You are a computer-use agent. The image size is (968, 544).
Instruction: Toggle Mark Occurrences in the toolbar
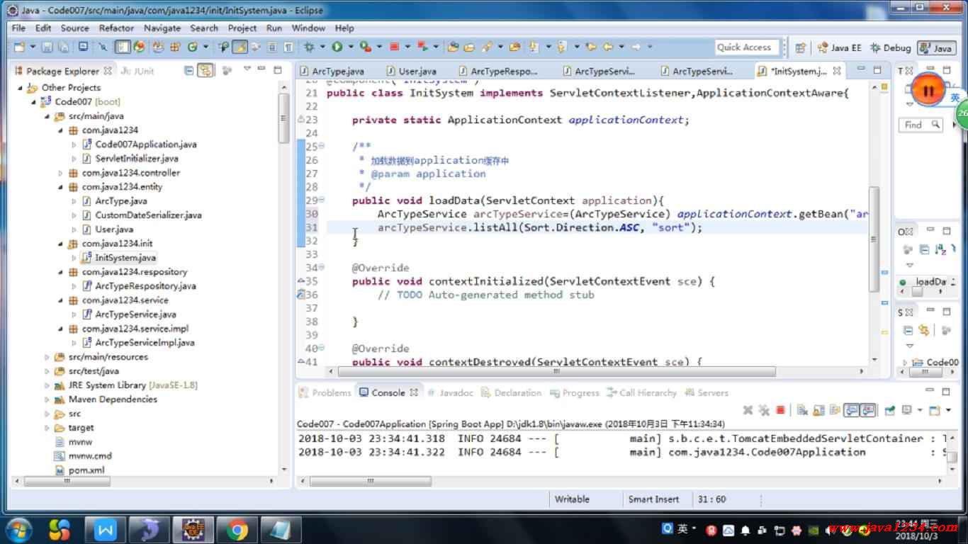[240, 47]
